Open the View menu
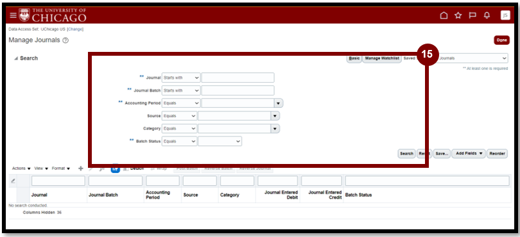This screenshot has width=520, height=237. [41, 168]
